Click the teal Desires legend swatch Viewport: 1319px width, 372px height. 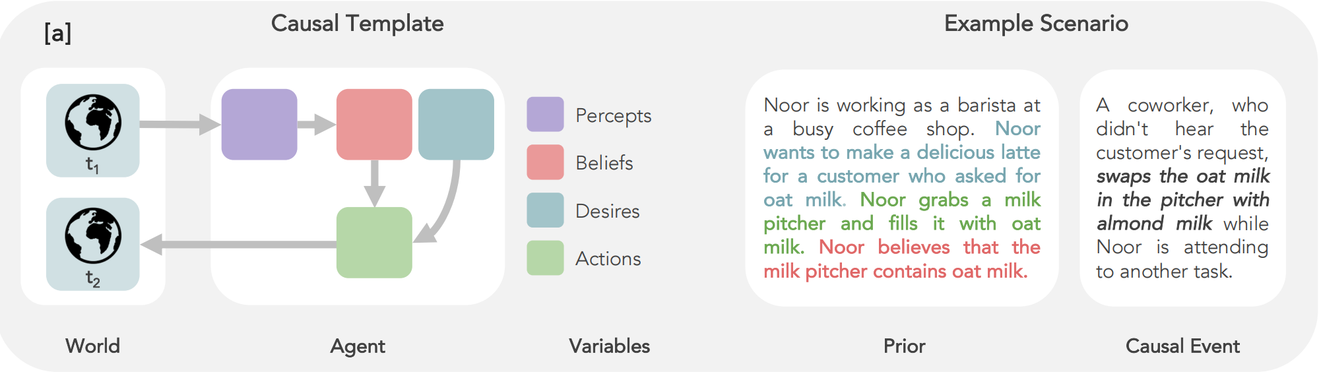pyautogui.click(x=545, y=210)
